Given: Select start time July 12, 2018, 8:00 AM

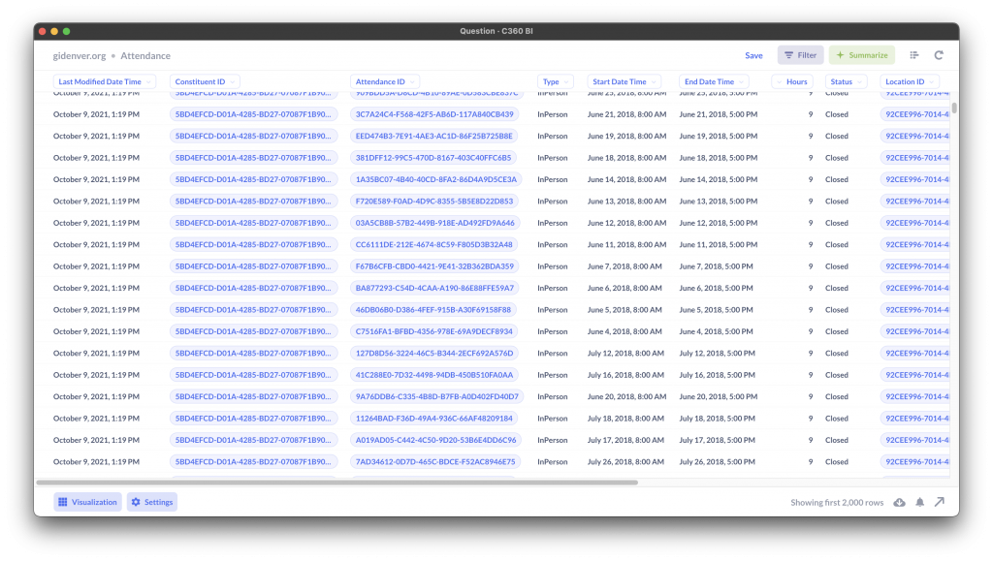Looking at the screenshot, I should pyautogui.click(x=625, y=353).
